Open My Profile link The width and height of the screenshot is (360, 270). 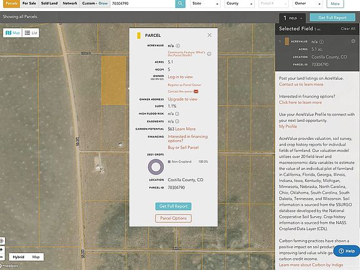click(x=288, y=126)
